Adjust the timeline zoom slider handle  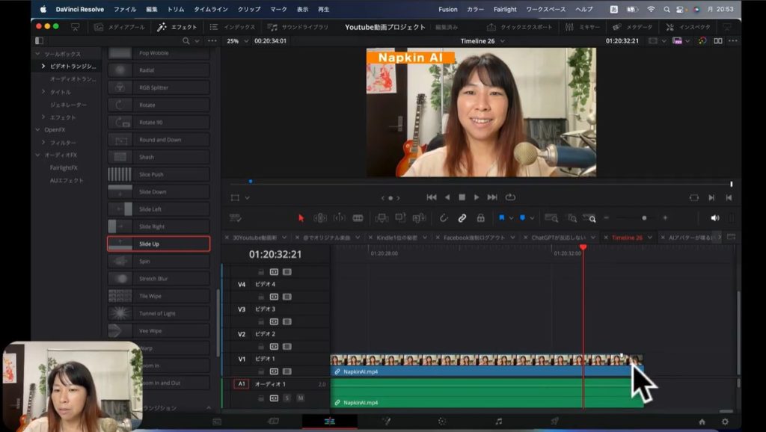tap(644, 218)
